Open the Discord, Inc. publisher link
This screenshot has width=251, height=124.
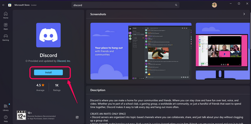pos(64,61)
